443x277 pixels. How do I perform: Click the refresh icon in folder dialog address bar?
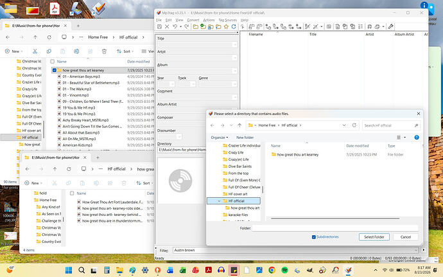click(354, 125)
